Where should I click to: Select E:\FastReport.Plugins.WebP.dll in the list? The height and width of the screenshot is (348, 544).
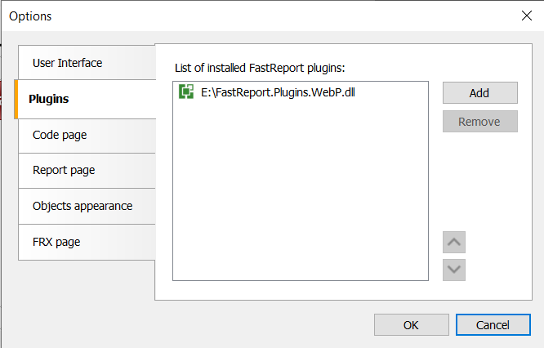coord(278,92)
